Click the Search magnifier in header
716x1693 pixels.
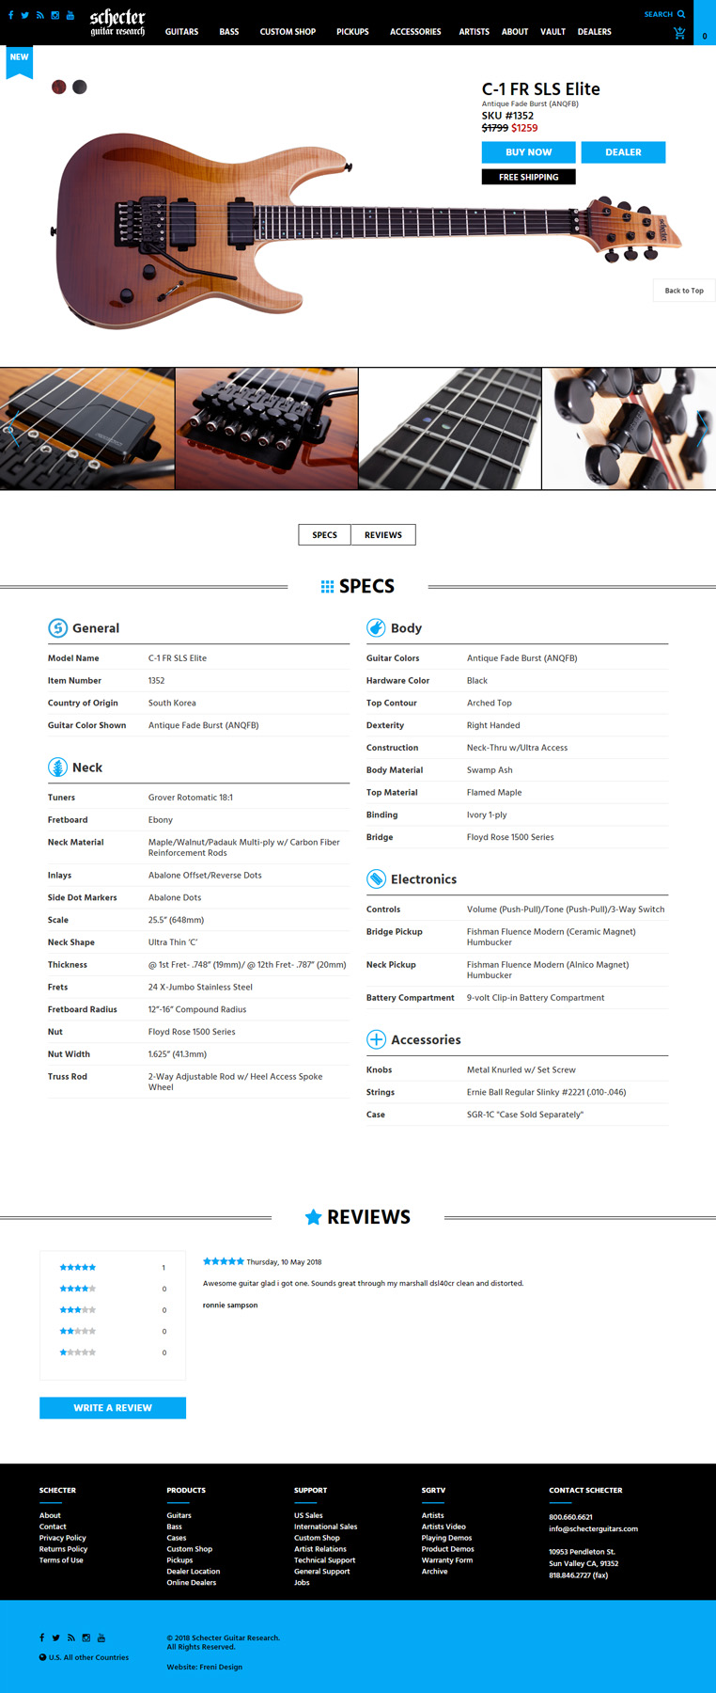click(681, 14)
